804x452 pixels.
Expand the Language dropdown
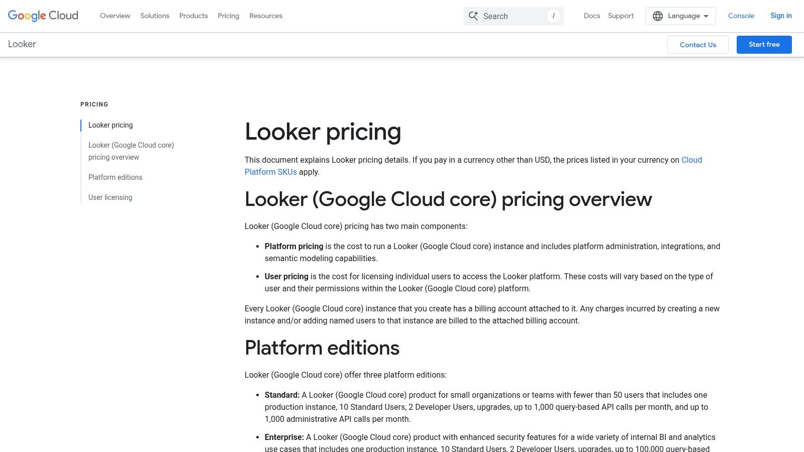click(683, 16)
